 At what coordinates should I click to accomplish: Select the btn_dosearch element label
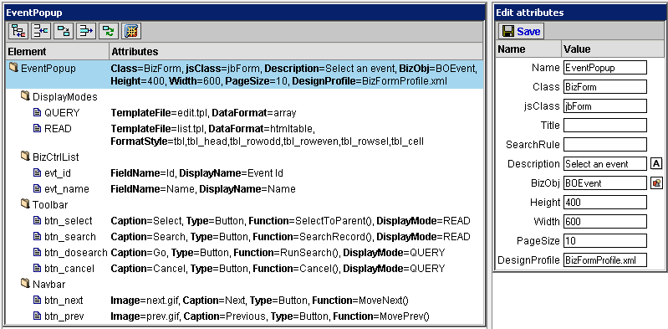pyautogui.click(x=76, y=253)
